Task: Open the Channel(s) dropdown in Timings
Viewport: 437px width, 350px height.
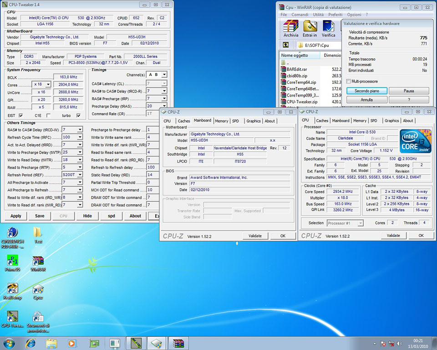Action: [164, 75]
